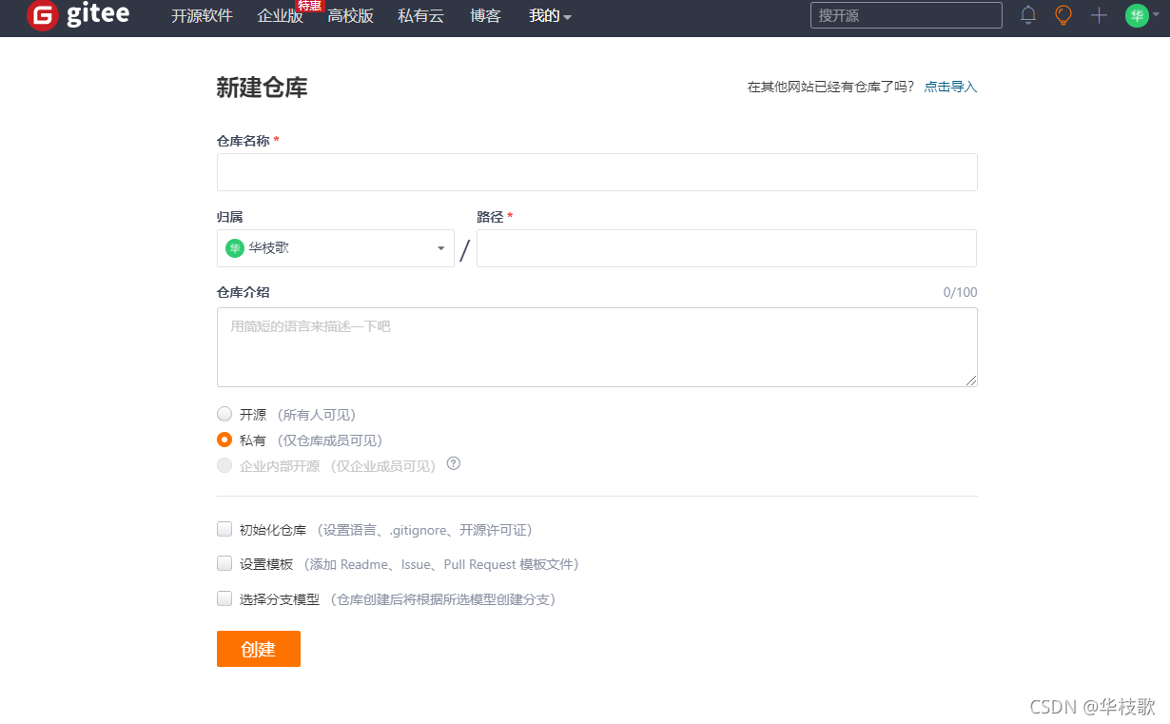Open the notifications bell

tap(1027, 15)
